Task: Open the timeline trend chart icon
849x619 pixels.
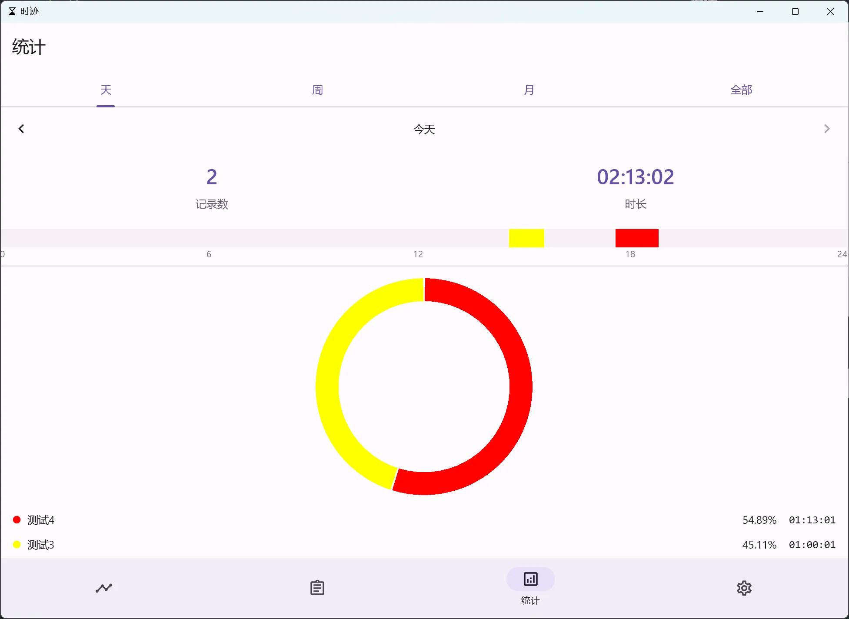Action: coord(104,588)
